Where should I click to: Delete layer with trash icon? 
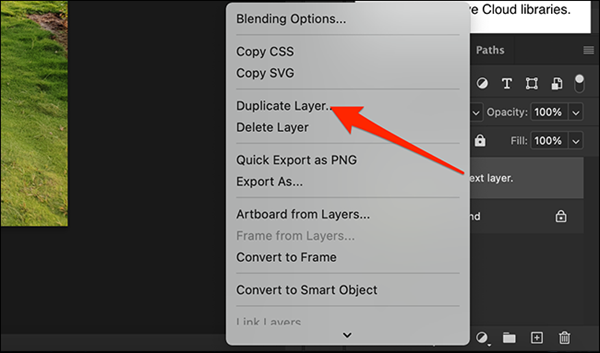[564, 338]
